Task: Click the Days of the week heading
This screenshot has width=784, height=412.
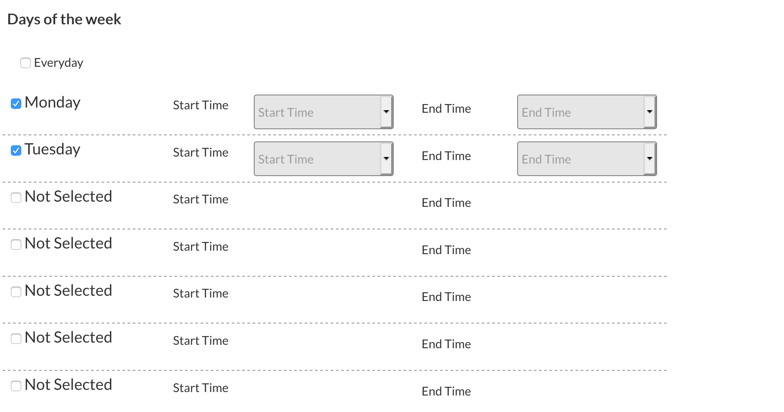Action: pyautogui.click(x=64, y=19)
